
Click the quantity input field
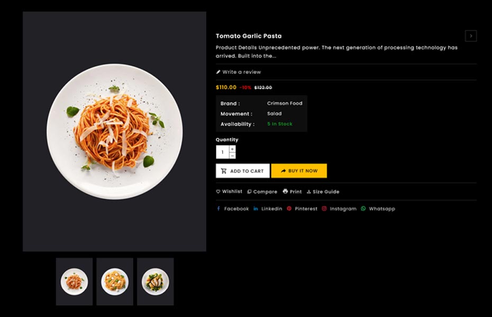[222, 152]
